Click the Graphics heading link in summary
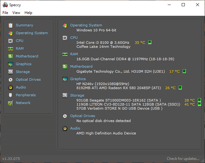This screenshot has width=205, height=163. [x=78, y=79]
